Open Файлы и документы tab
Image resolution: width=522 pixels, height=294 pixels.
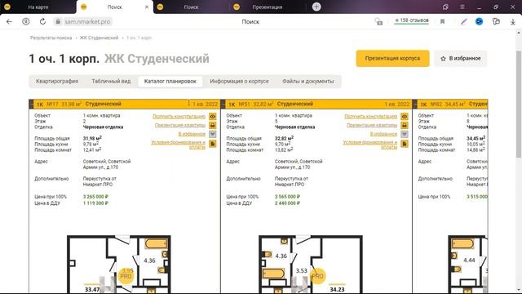pyautogui.click(x=308, y=82)
